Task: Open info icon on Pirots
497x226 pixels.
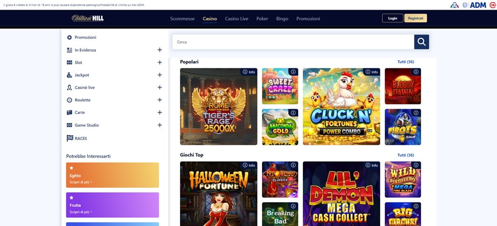Action: [x=416, y=113]
